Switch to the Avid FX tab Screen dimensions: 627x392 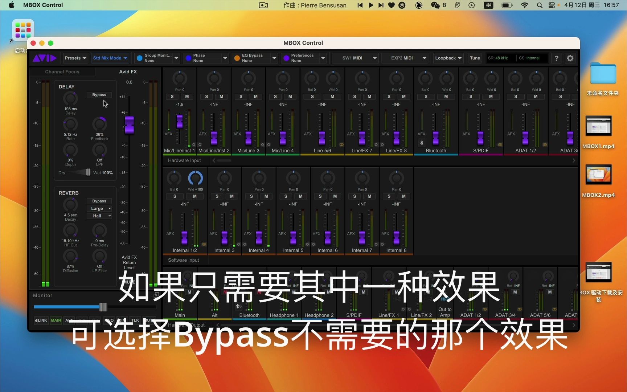128,72
